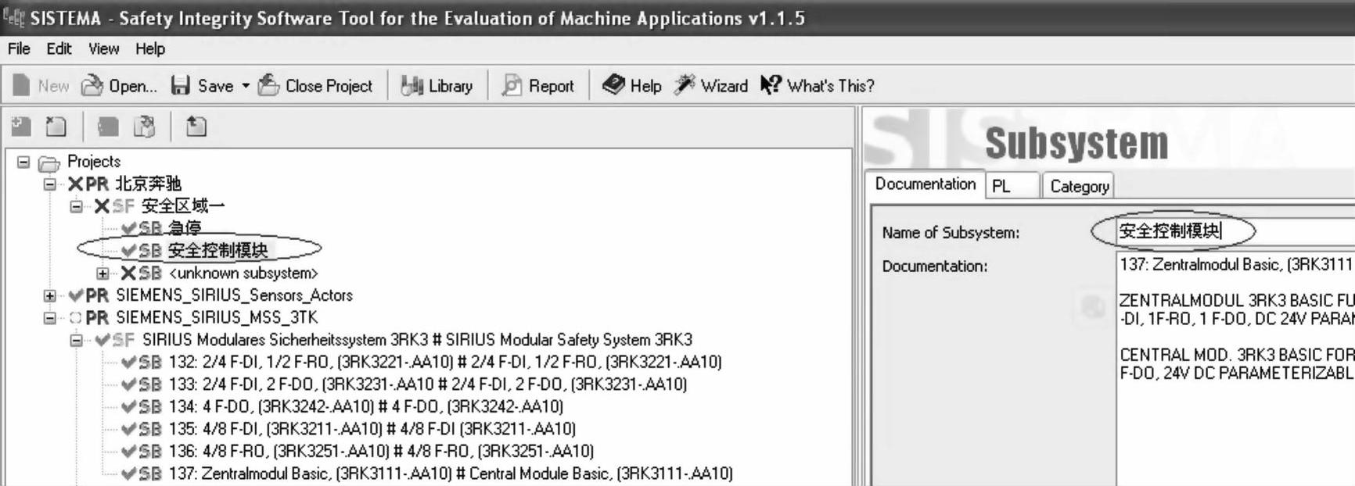Image resolution: width=1355 pixels, height=486 pixels.
Task: Collapse the Projects root node
Action: point(23,162)
